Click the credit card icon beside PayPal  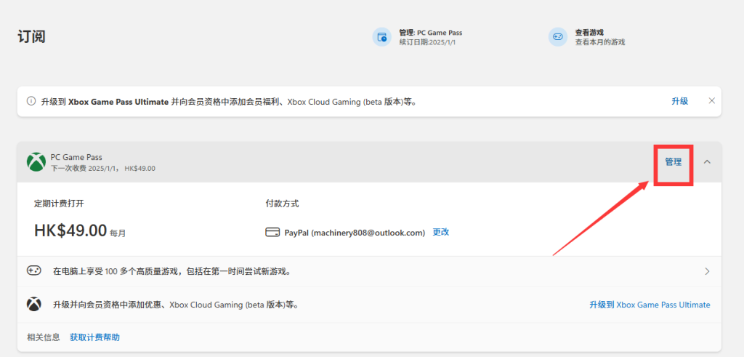click(272, 233)
